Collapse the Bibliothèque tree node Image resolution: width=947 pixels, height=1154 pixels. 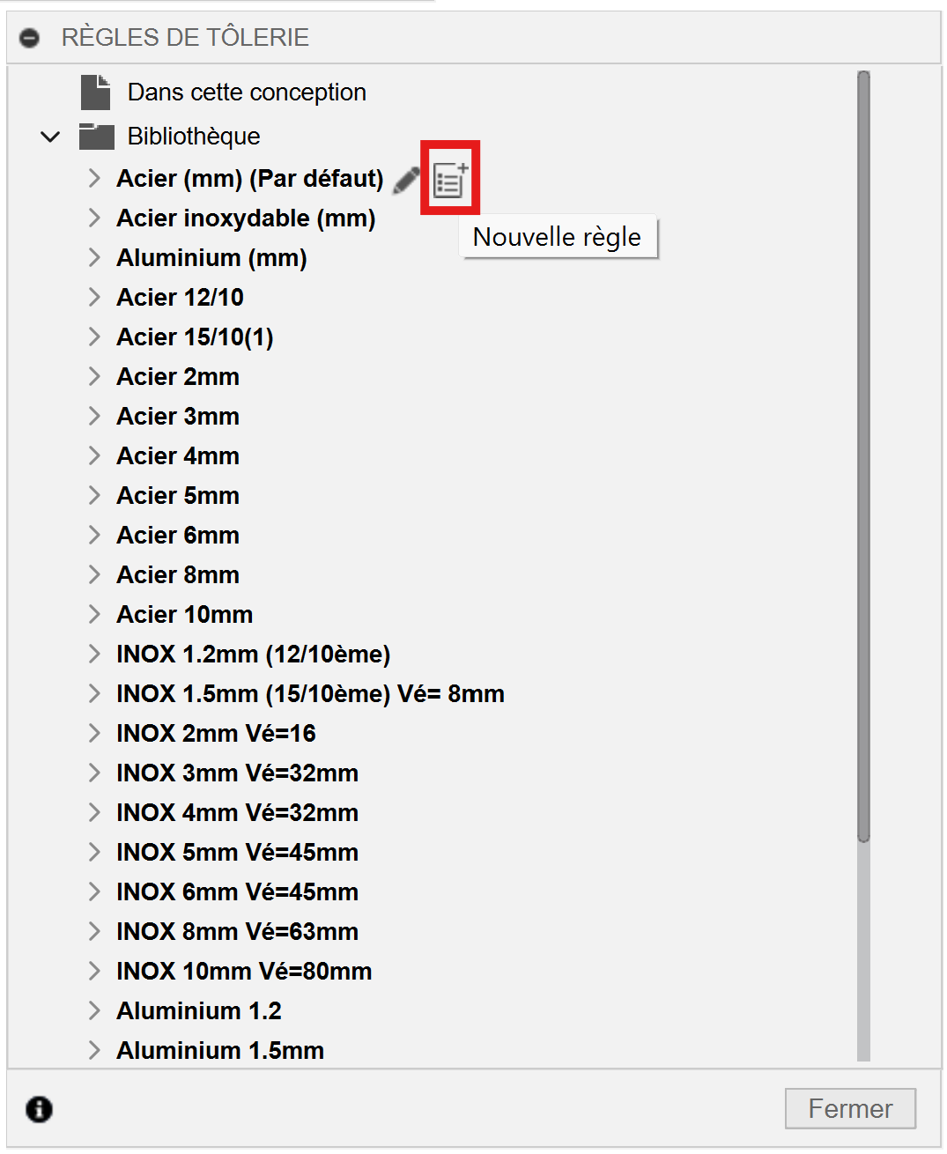pos(50,137)
